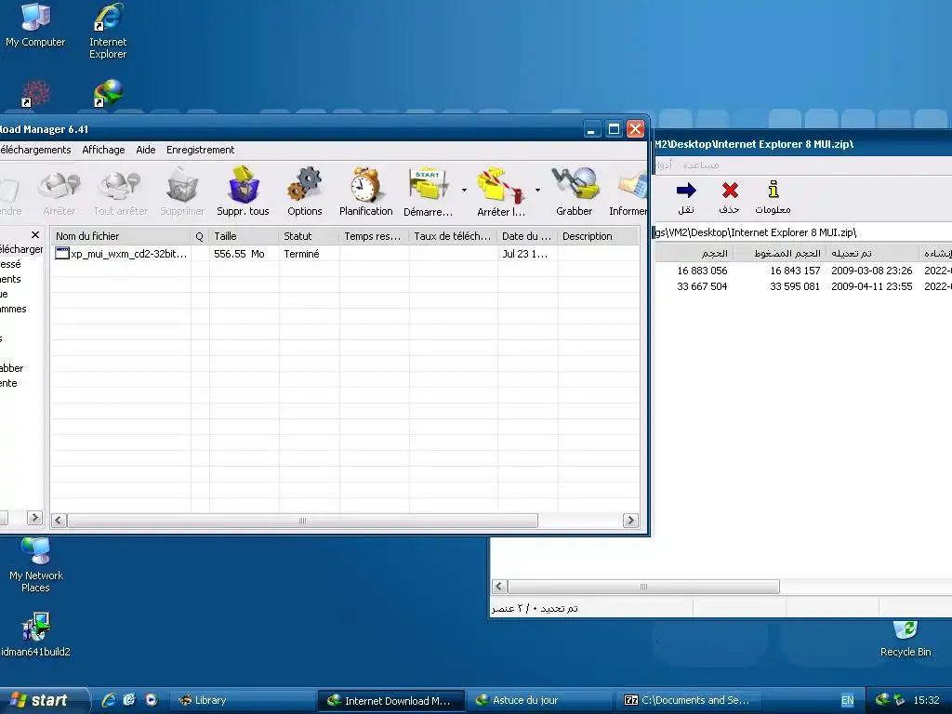Switch to Internet Download Manager taskbar button

391,700
